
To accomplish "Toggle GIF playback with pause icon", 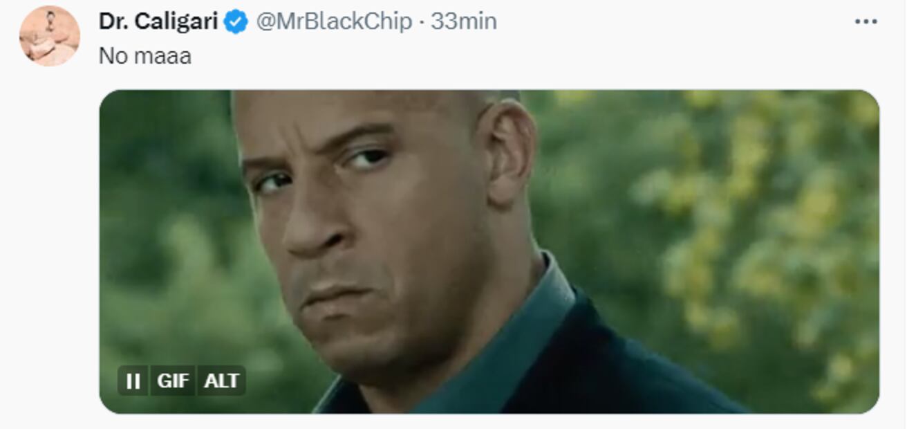I will 133,381.
